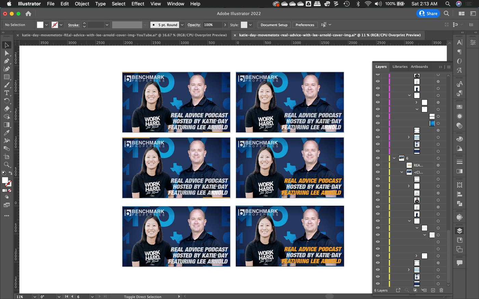The image size is (479, 299).
Task: Switch to the Artboards tab
Action: pos(419,67)
